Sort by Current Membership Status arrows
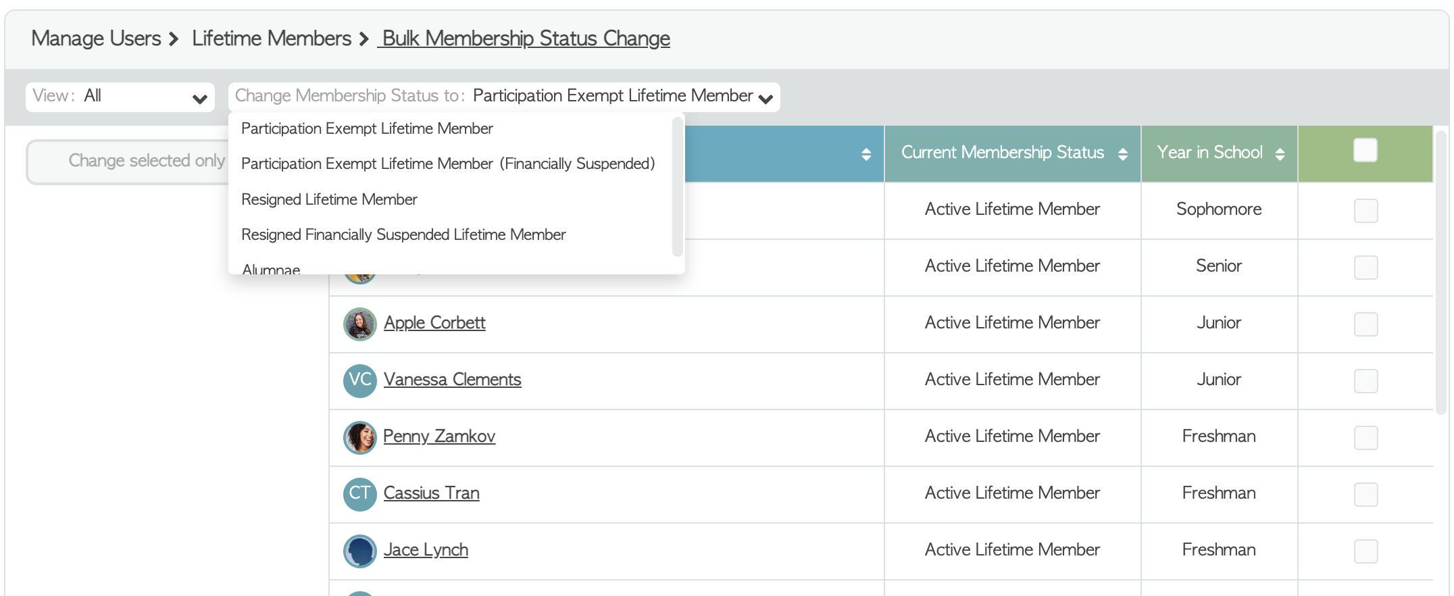The image size is (1454, 596). 1122,154
